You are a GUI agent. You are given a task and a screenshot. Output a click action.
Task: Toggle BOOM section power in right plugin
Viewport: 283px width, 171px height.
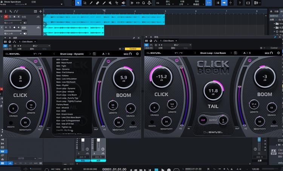pos(249,60)
